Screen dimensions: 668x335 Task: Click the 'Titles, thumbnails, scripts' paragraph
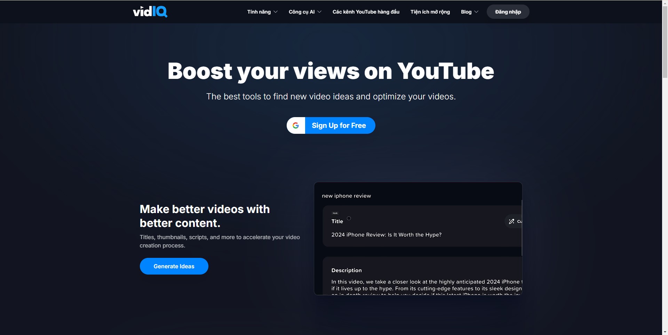pos(220,241)
